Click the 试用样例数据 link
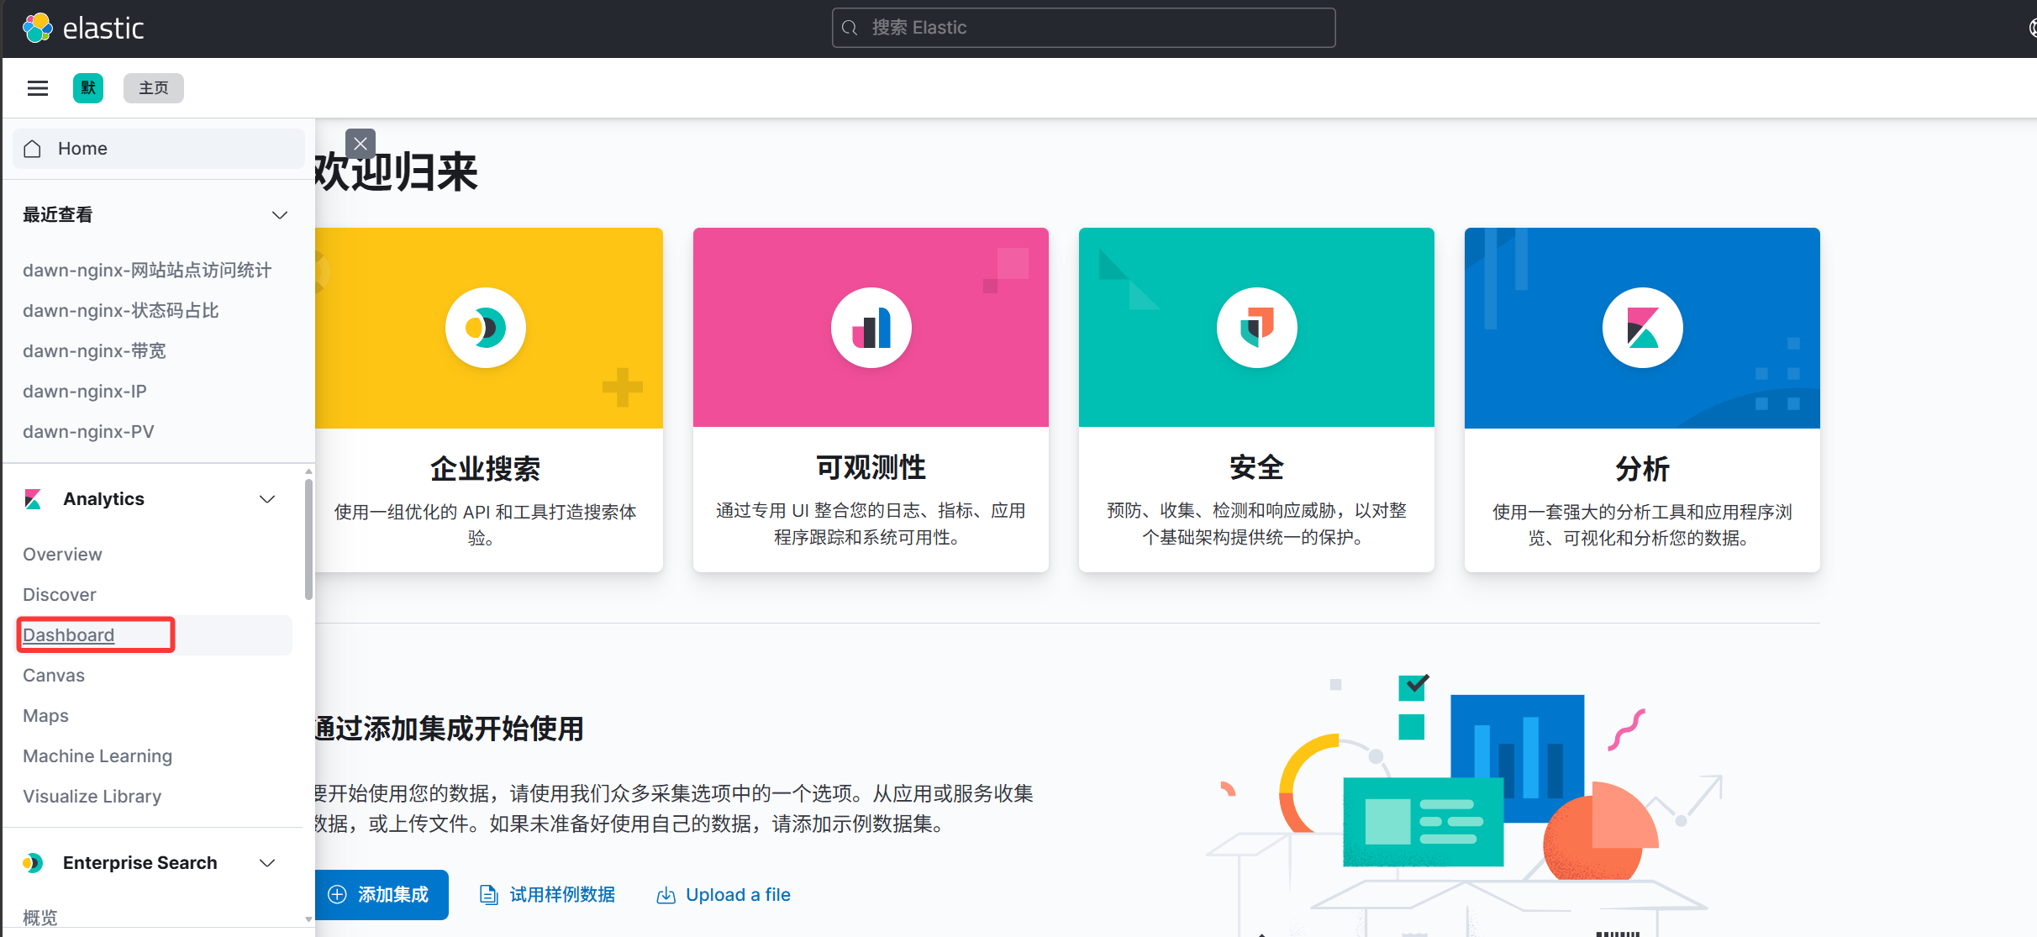Image resolution: width=2037 pixels, height=937 pixels. point(562,895)
